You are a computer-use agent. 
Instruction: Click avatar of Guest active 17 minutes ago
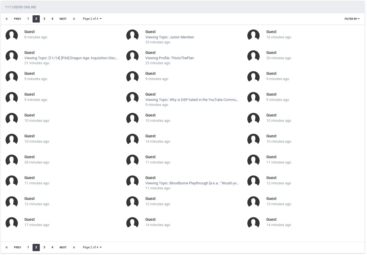(x=12, y=223)
